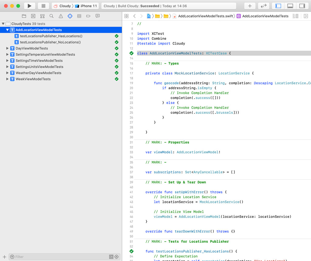Click the related items grid icon in jump bar
The image size is (311, 261).
[x=127, y=16]
